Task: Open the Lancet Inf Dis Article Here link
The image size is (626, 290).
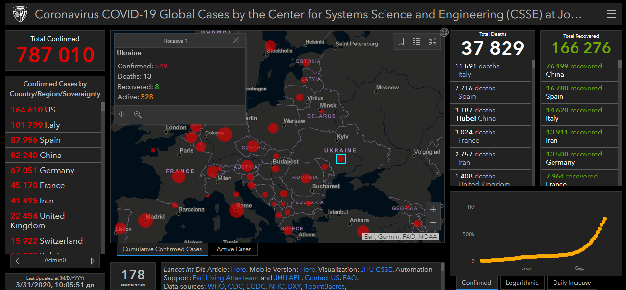Action: (x=239, y=269)
